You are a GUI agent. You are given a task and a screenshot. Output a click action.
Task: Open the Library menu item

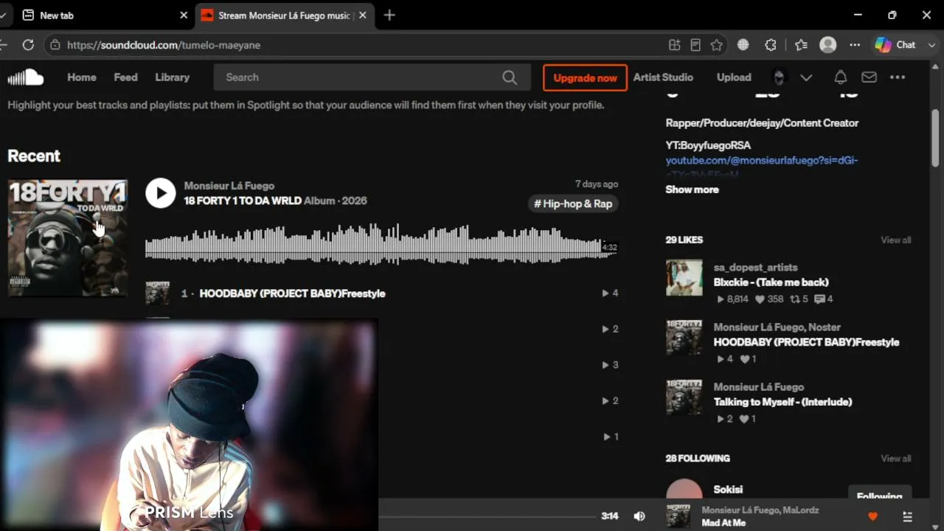pyautogui.click(x=173, y=77)
